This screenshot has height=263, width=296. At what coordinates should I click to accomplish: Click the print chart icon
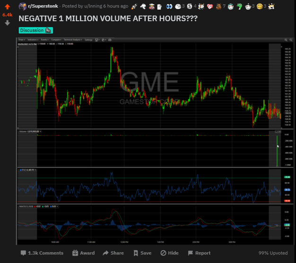pos(110,40)
